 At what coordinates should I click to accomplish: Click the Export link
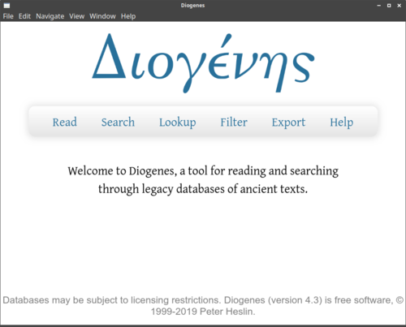coord(288,123)
